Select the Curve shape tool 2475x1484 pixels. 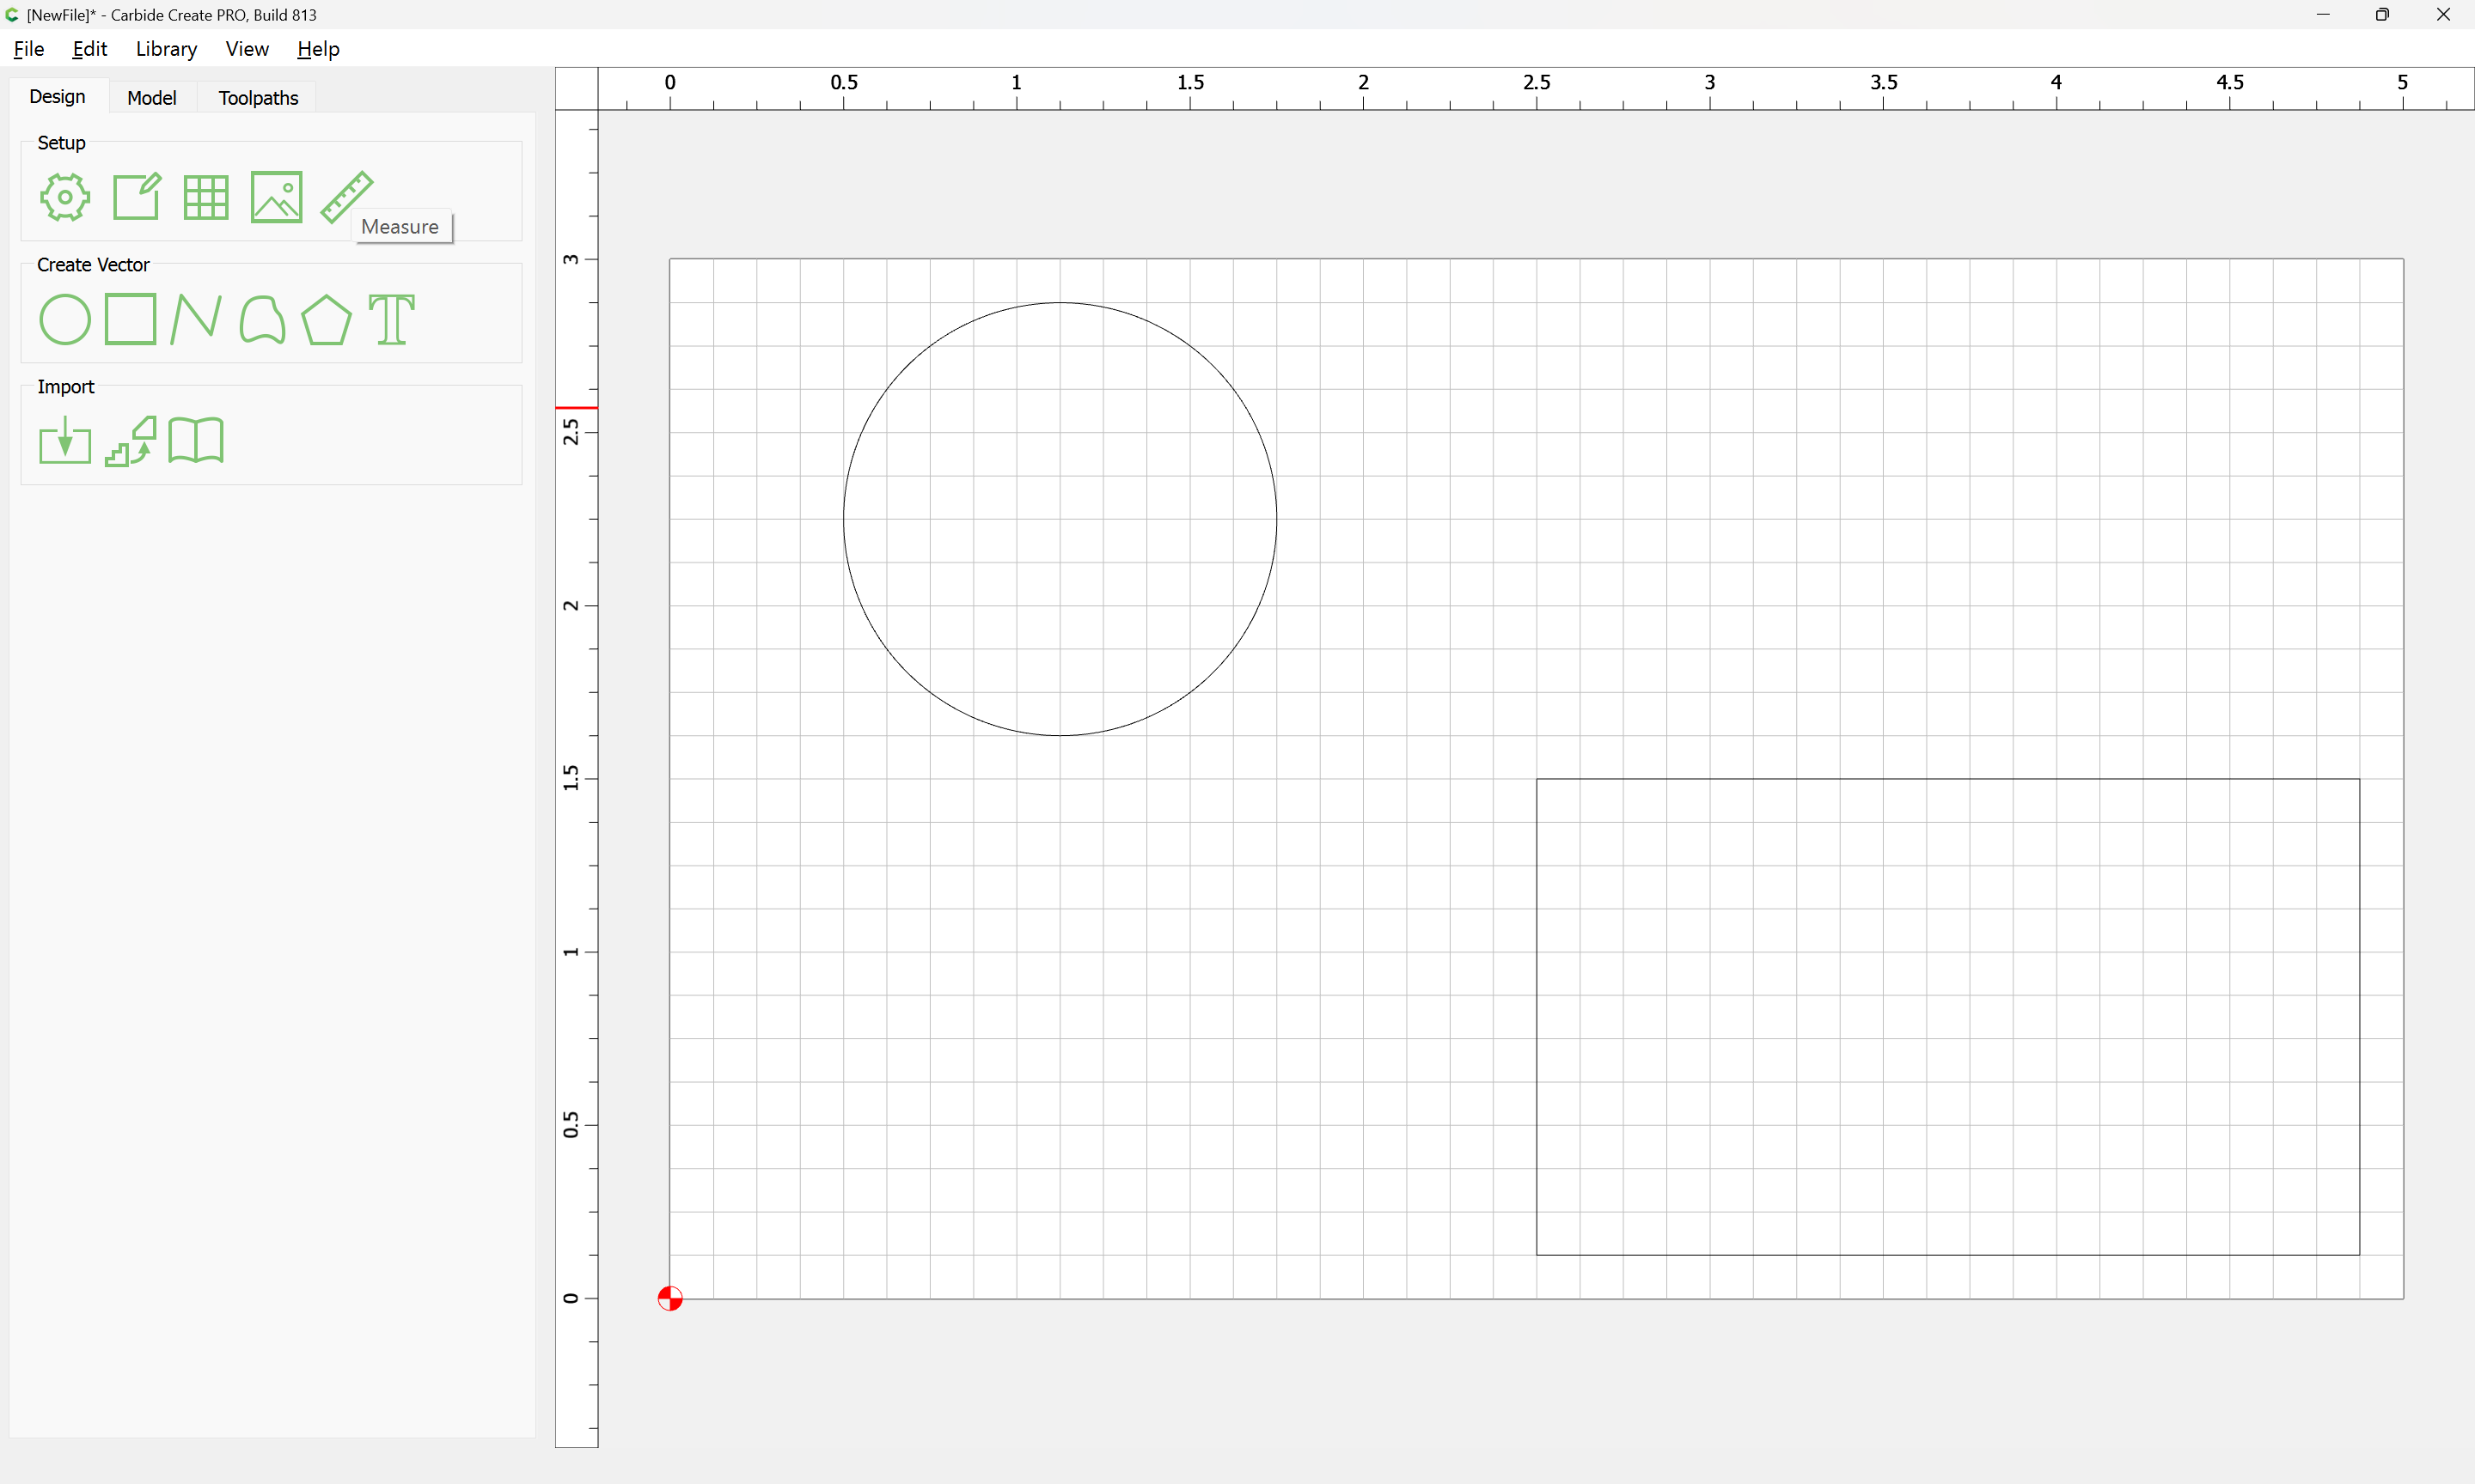point(262,319)
